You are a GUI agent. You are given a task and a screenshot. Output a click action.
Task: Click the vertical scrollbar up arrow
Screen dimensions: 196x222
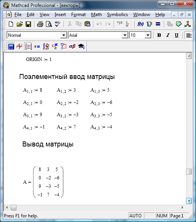tap(189, 56)
